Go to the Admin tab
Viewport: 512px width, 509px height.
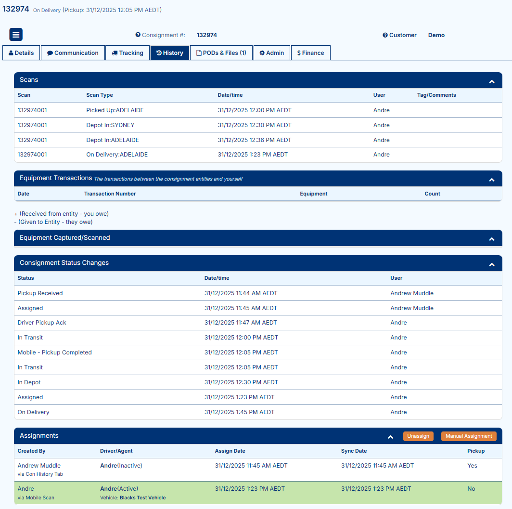(272, 53)
